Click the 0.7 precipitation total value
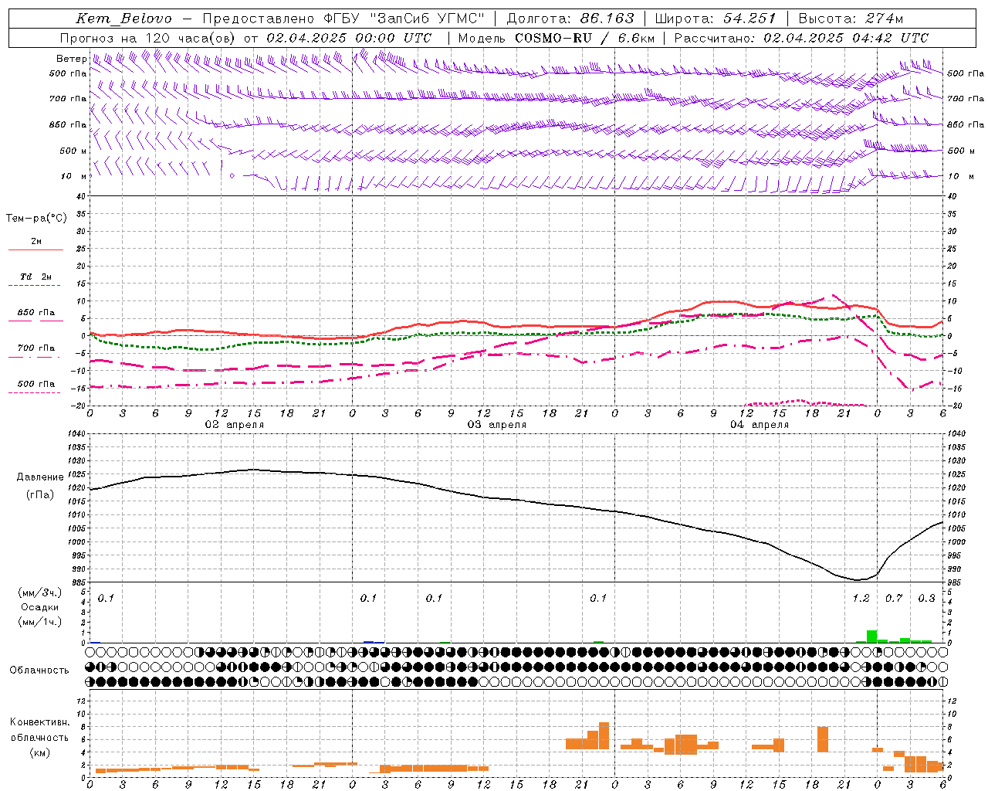988x791 pixels. click(x=893, y=599)
